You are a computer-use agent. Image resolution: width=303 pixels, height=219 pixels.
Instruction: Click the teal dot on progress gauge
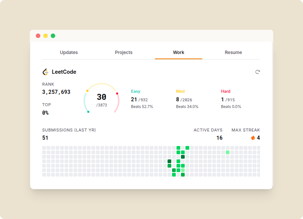[x=88, y=112]
